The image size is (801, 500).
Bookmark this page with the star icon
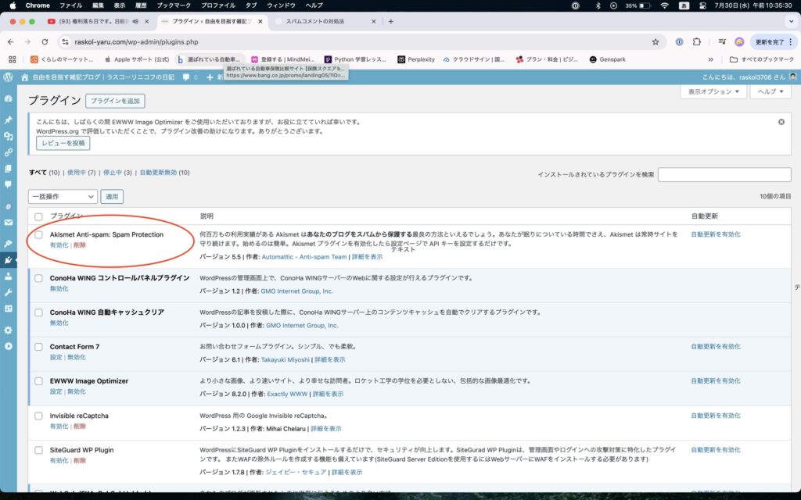click(656, 42)
